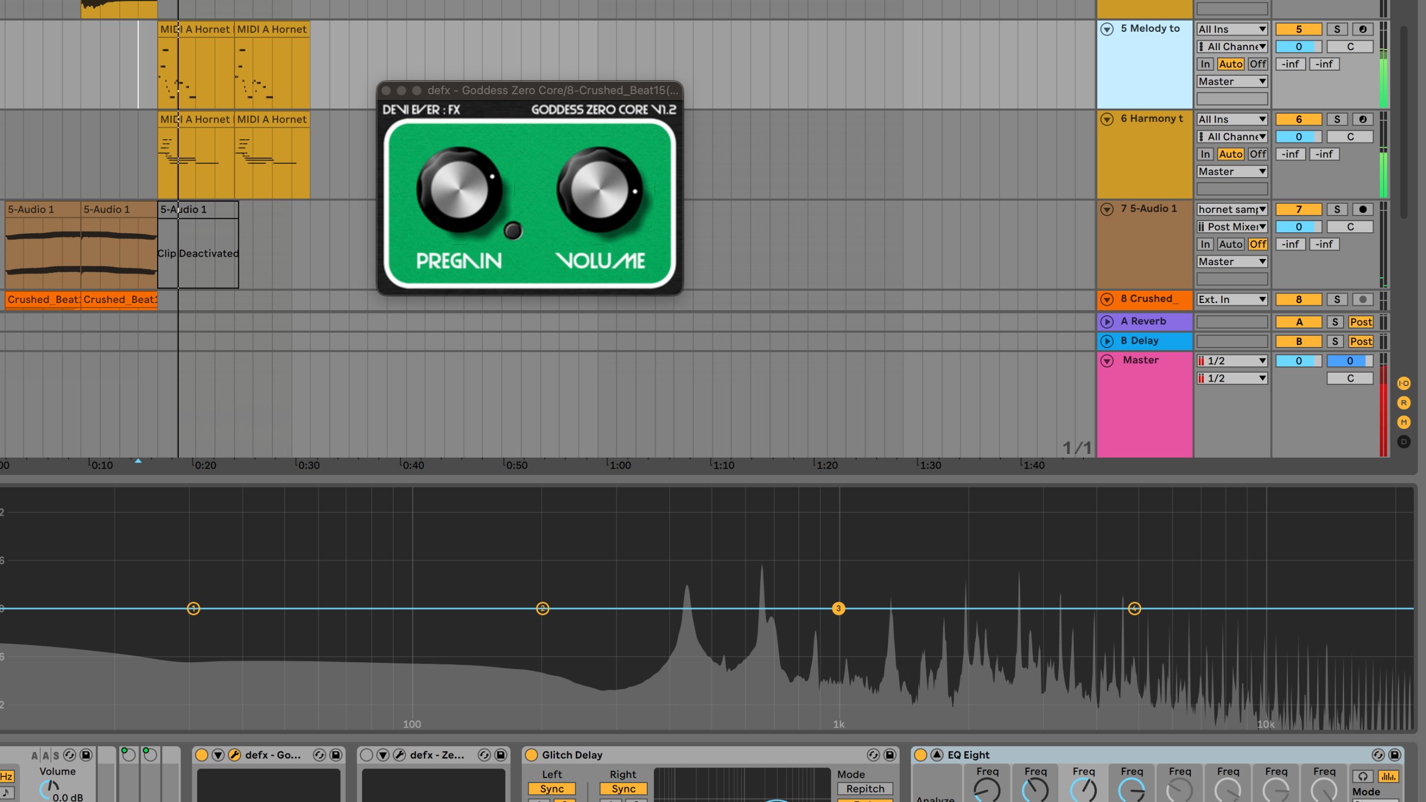Toggle Post button on A Reverb return

point(1361,322)
